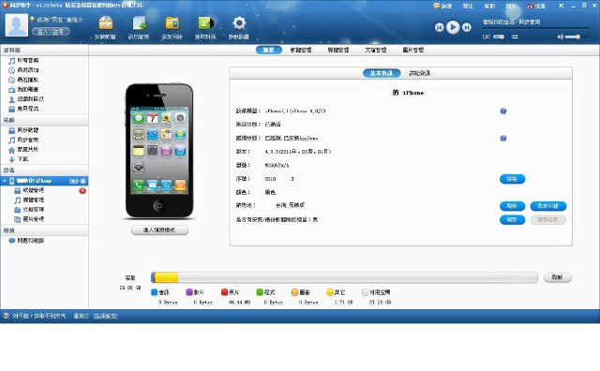Seek within the song progress bar
This screenshot has width=600, height=371.
(x=535, y=28)
